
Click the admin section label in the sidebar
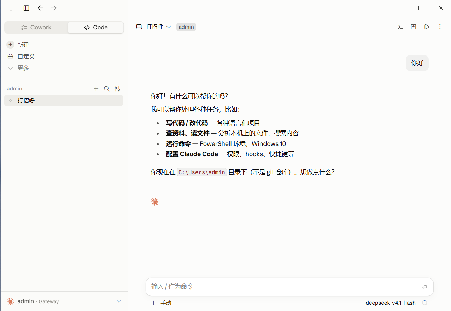[x=14, y=89]
